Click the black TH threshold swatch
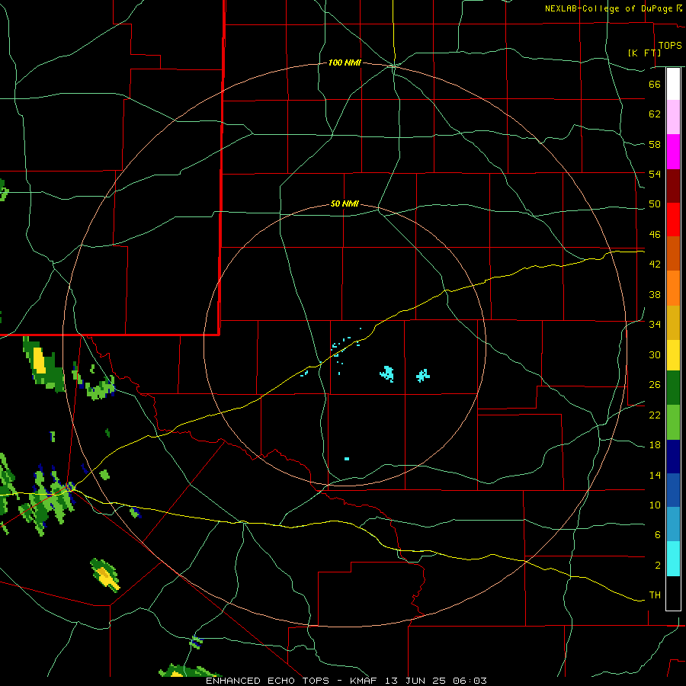686x686 pixels. point(673,593)
